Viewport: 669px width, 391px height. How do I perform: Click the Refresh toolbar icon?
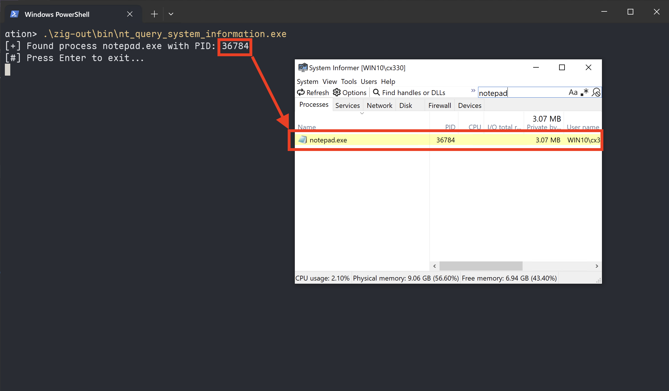(301, 92)
